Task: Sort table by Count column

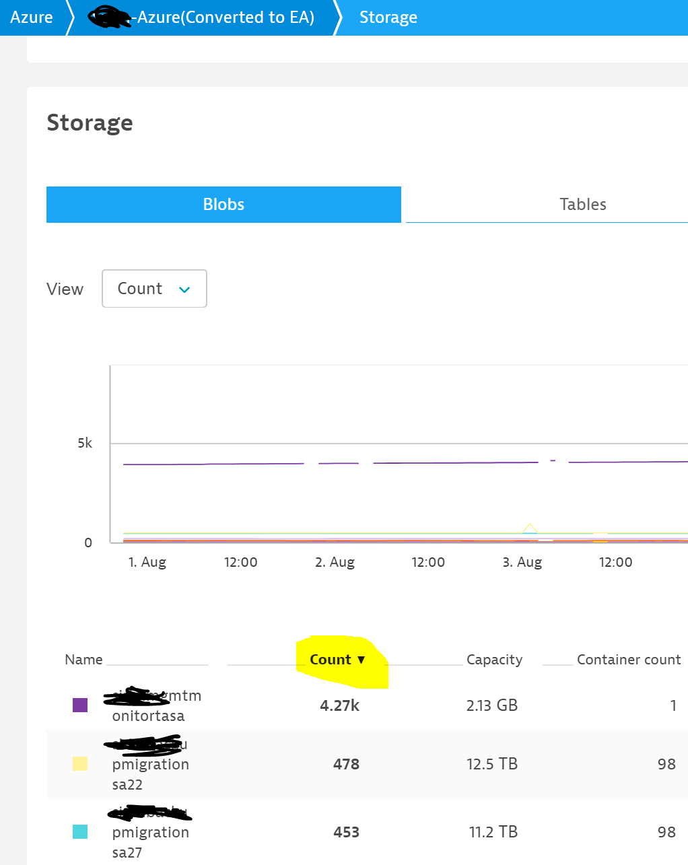Action: pyautogui.click(x=331, y=660)
